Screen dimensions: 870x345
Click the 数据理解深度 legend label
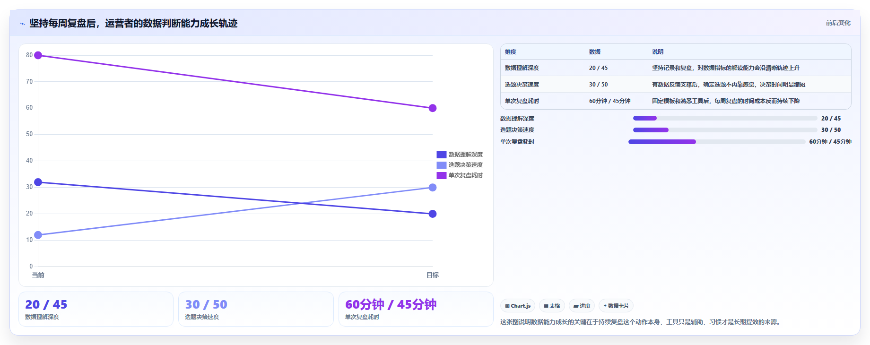pyautogui.click(x=465, y=155)
